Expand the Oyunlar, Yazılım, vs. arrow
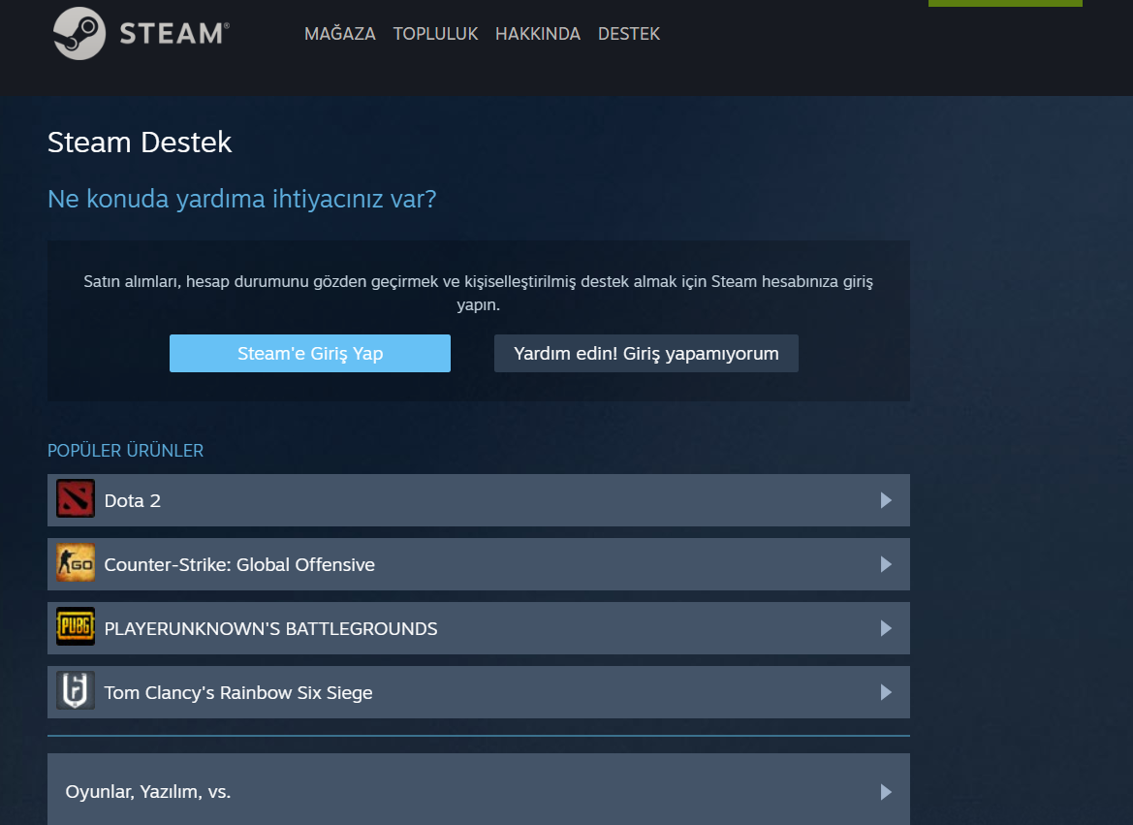Viewport: 1133px width, 825px height. (x=884, y=792)
